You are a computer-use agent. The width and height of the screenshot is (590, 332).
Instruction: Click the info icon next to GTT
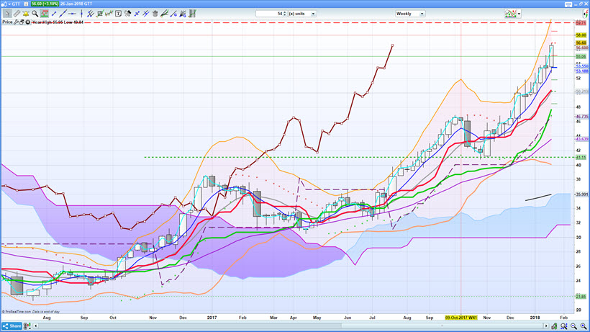[26, 4]
